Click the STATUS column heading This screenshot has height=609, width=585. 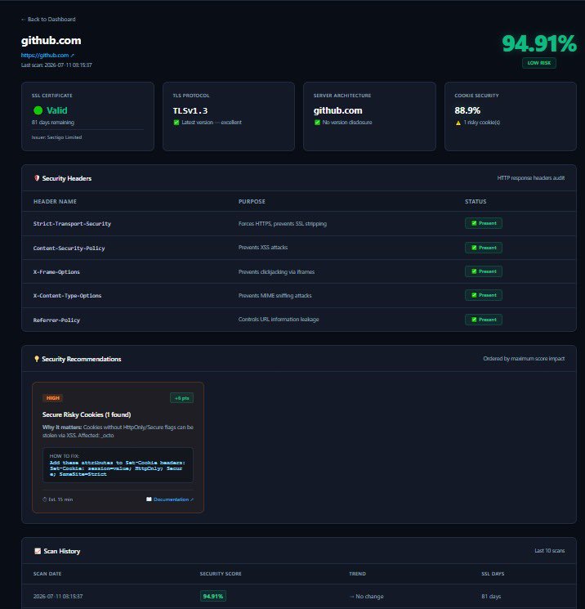tap(476, 202)
